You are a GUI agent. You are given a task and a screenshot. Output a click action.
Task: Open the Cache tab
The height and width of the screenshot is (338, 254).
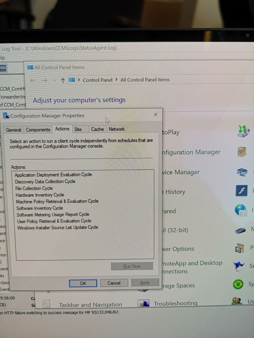(x=97, y=129)
